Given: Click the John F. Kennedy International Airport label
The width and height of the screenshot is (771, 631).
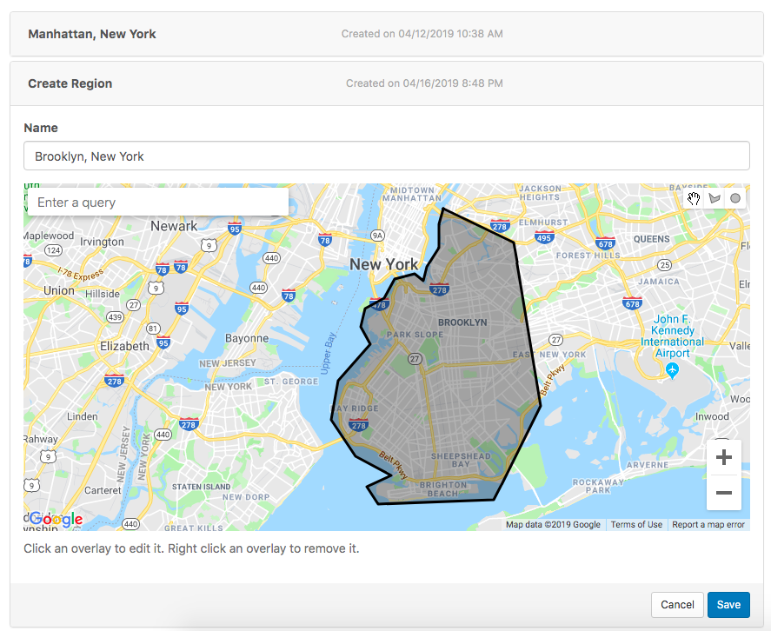Looking at the screenshot, I should (x=672, y=335).
